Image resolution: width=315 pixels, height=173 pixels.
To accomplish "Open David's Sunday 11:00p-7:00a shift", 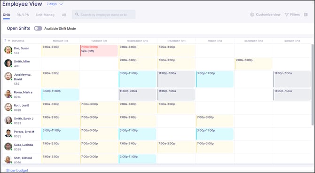I will [x=292, y=79].
